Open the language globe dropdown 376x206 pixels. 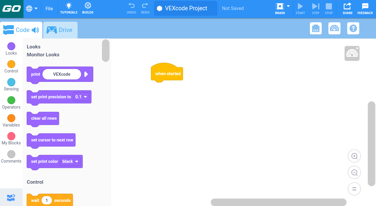coord(32,9)
